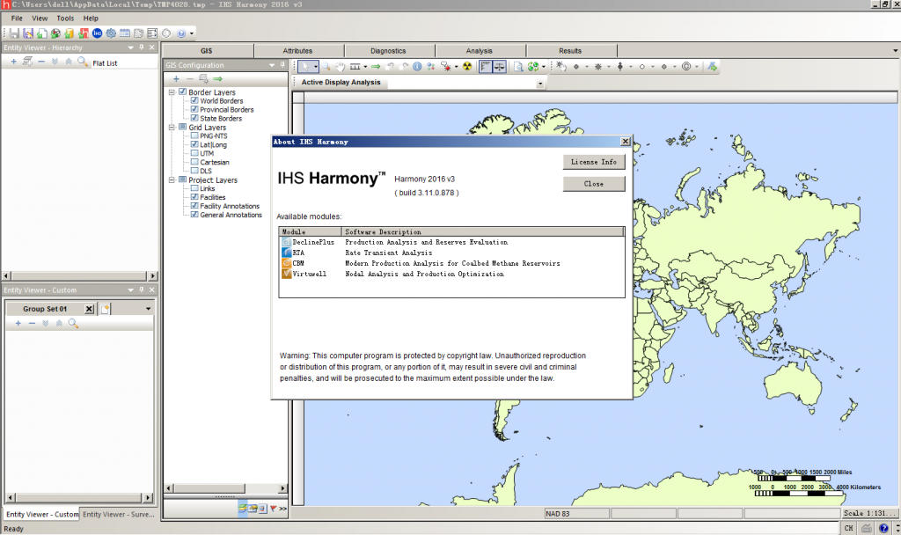Click the blue IHS logo toolbar icon

point(97,33)
